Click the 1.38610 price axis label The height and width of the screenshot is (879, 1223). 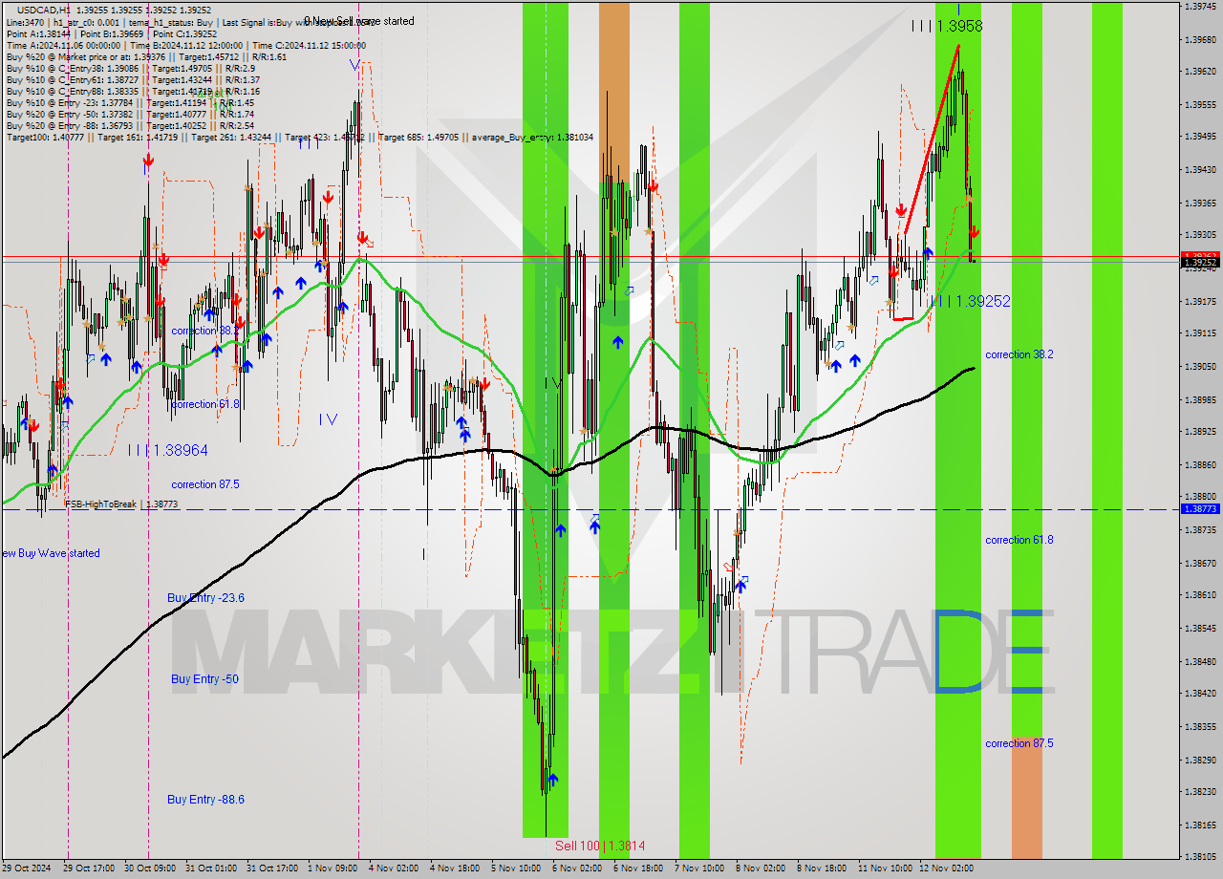tap(1200, 594)
